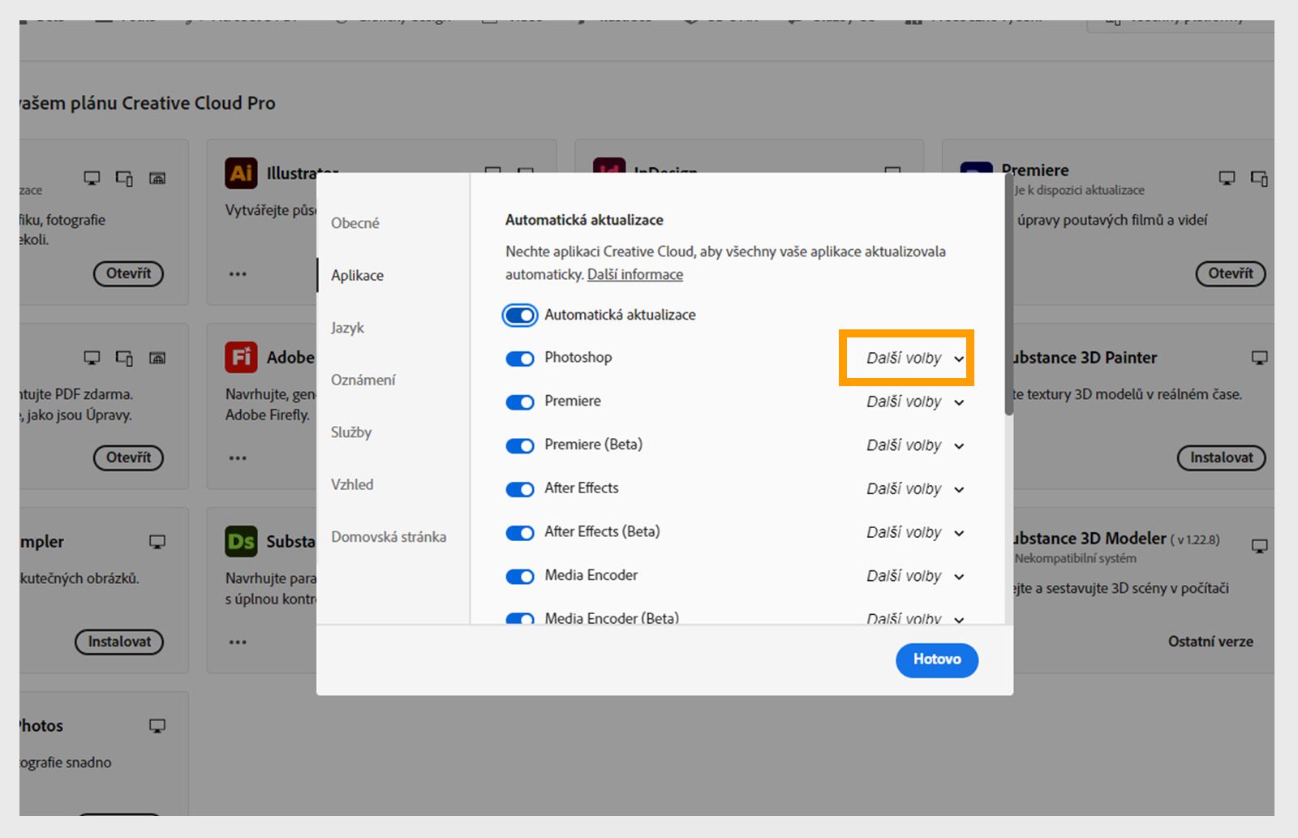Click the settings dialog vertical scrollbar

(1009, 295)
